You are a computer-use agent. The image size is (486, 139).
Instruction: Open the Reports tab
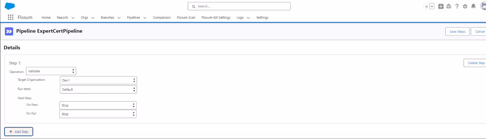pos(62,18)
